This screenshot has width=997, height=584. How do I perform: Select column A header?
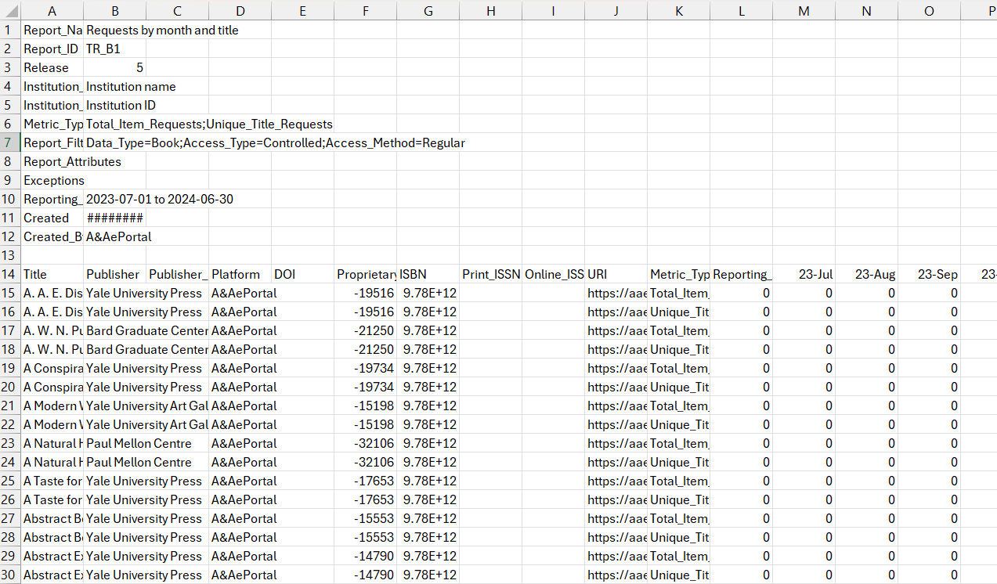point(52,11)
